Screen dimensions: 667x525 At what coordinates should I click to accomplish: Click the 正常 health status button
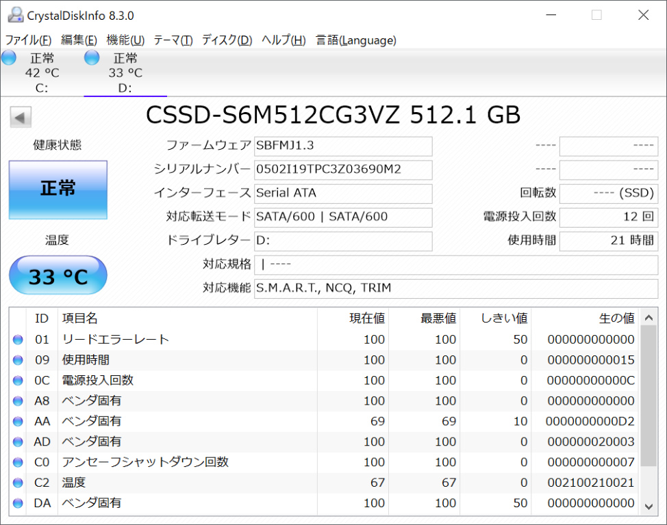(x=58, y=189)
